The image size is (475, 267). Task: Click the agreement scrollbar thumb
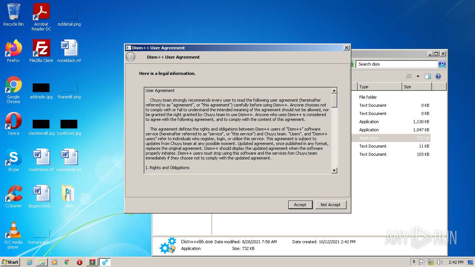(x=334, y=100)
